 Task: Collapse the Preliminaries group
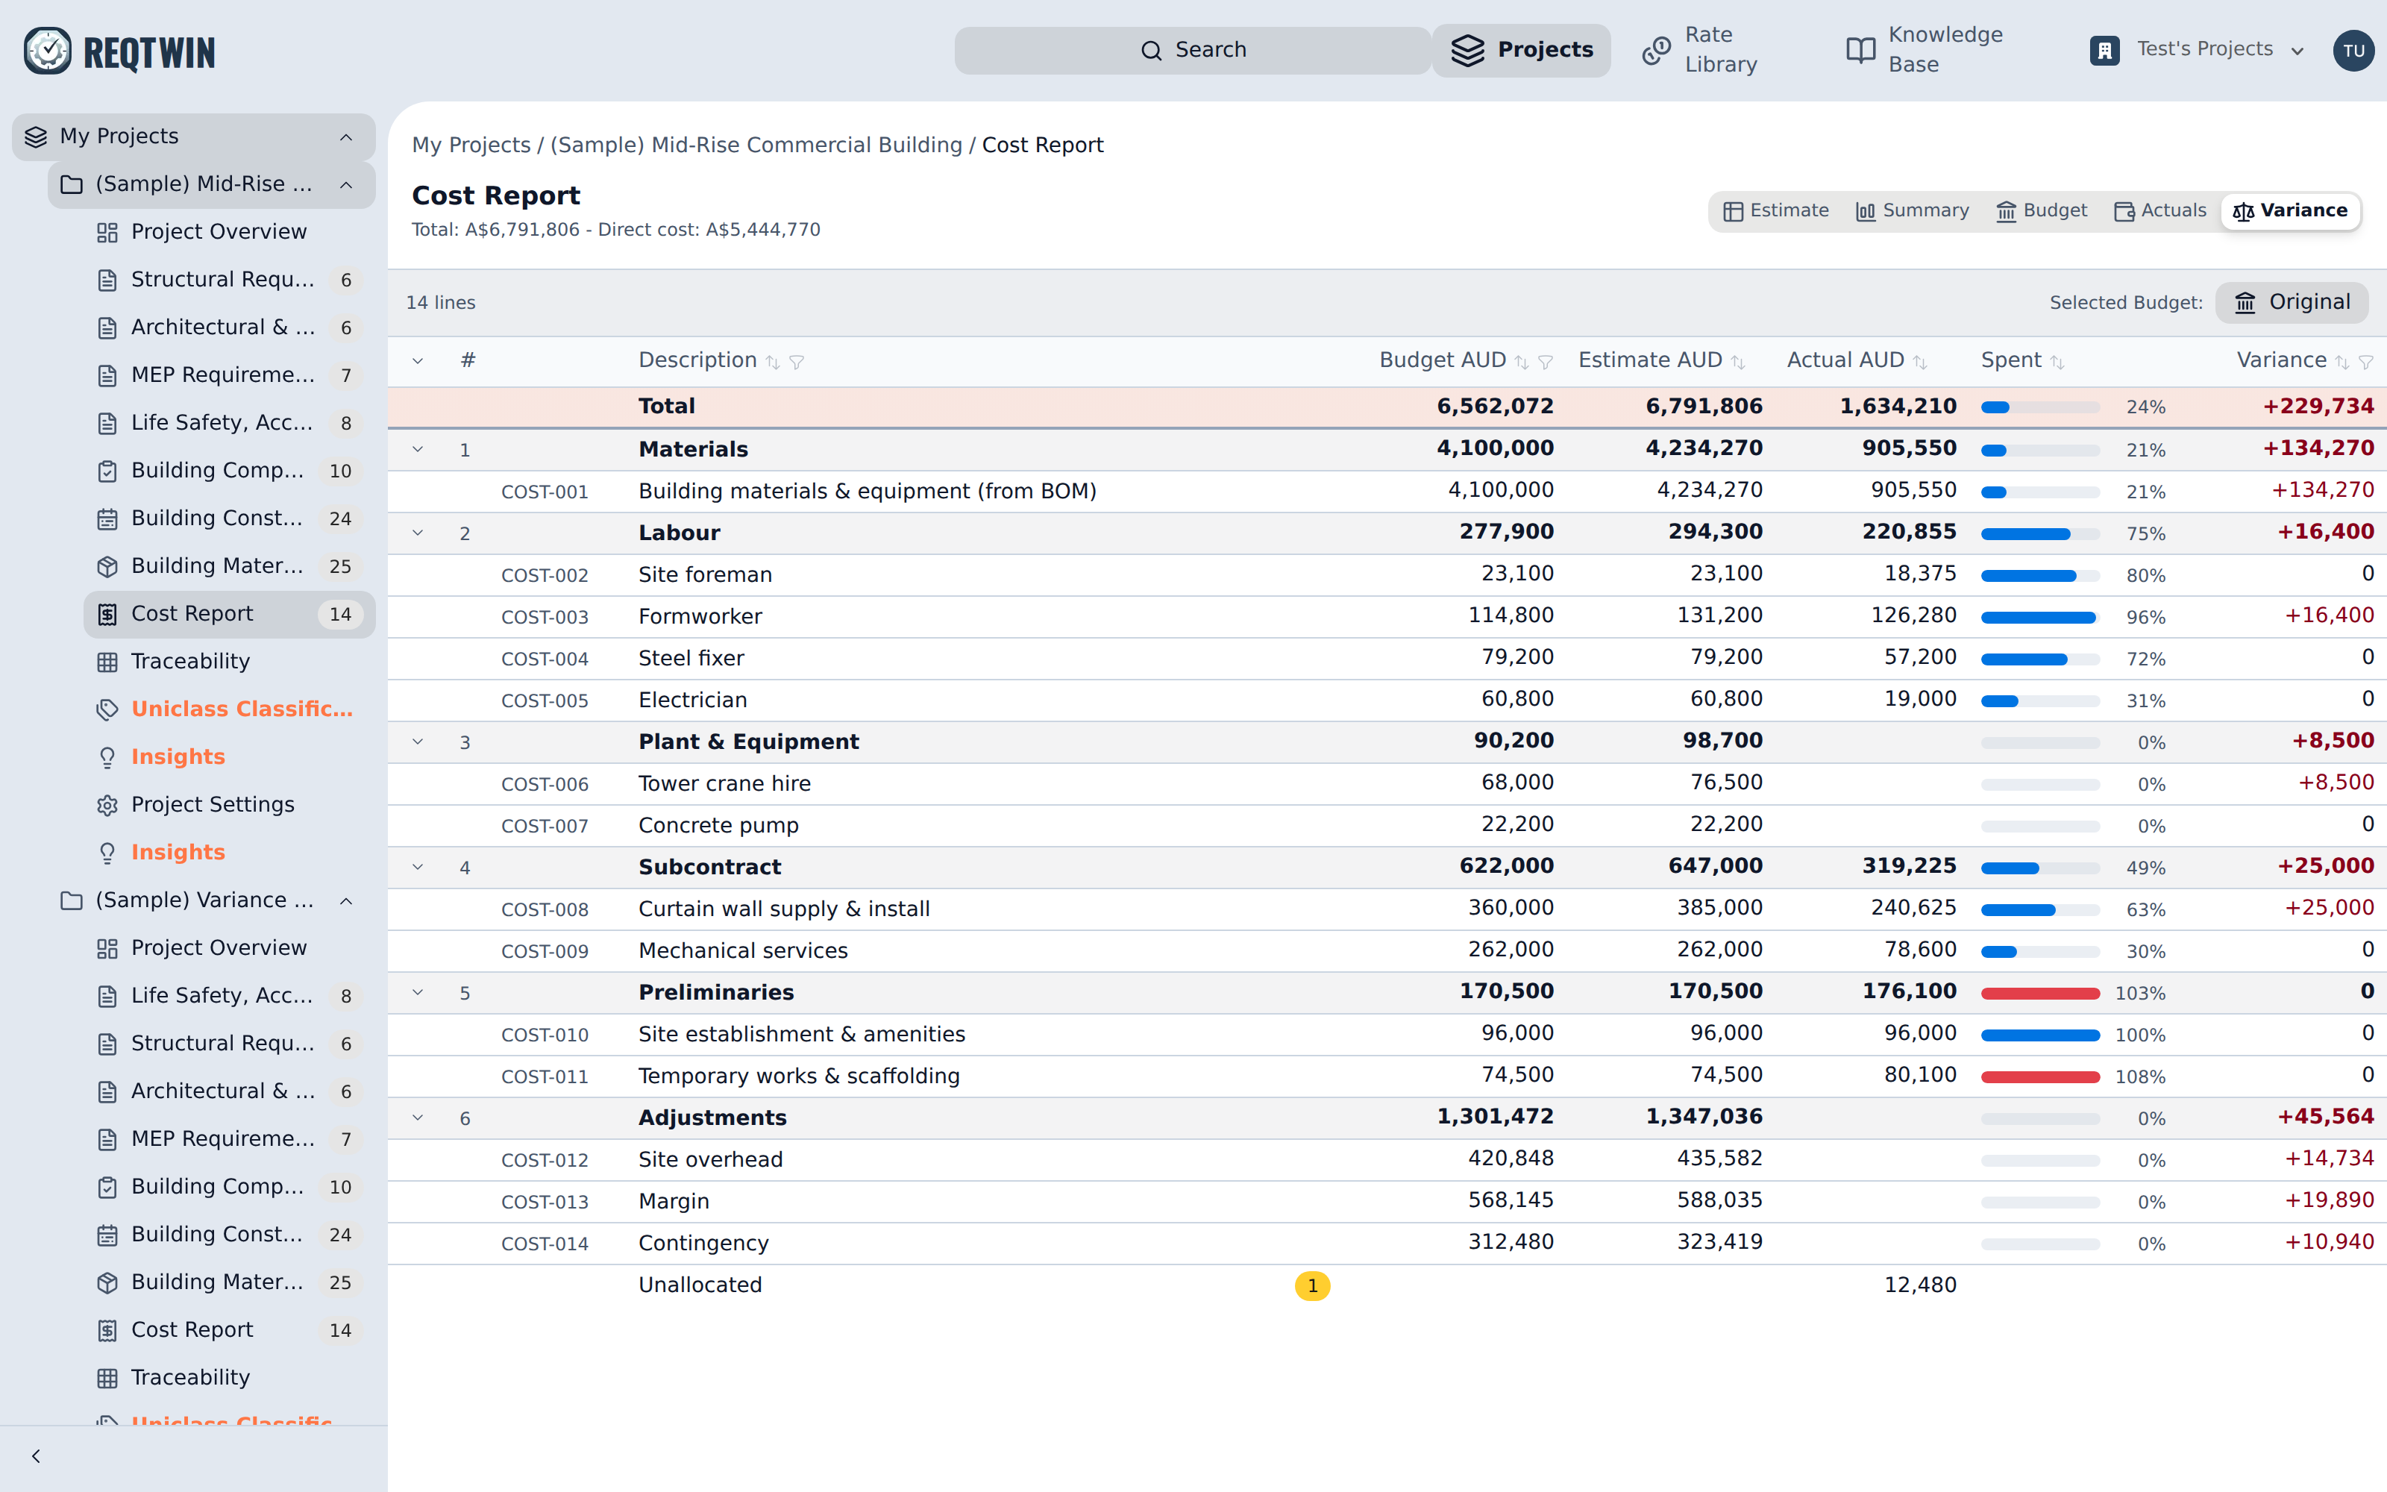point(417,993)
